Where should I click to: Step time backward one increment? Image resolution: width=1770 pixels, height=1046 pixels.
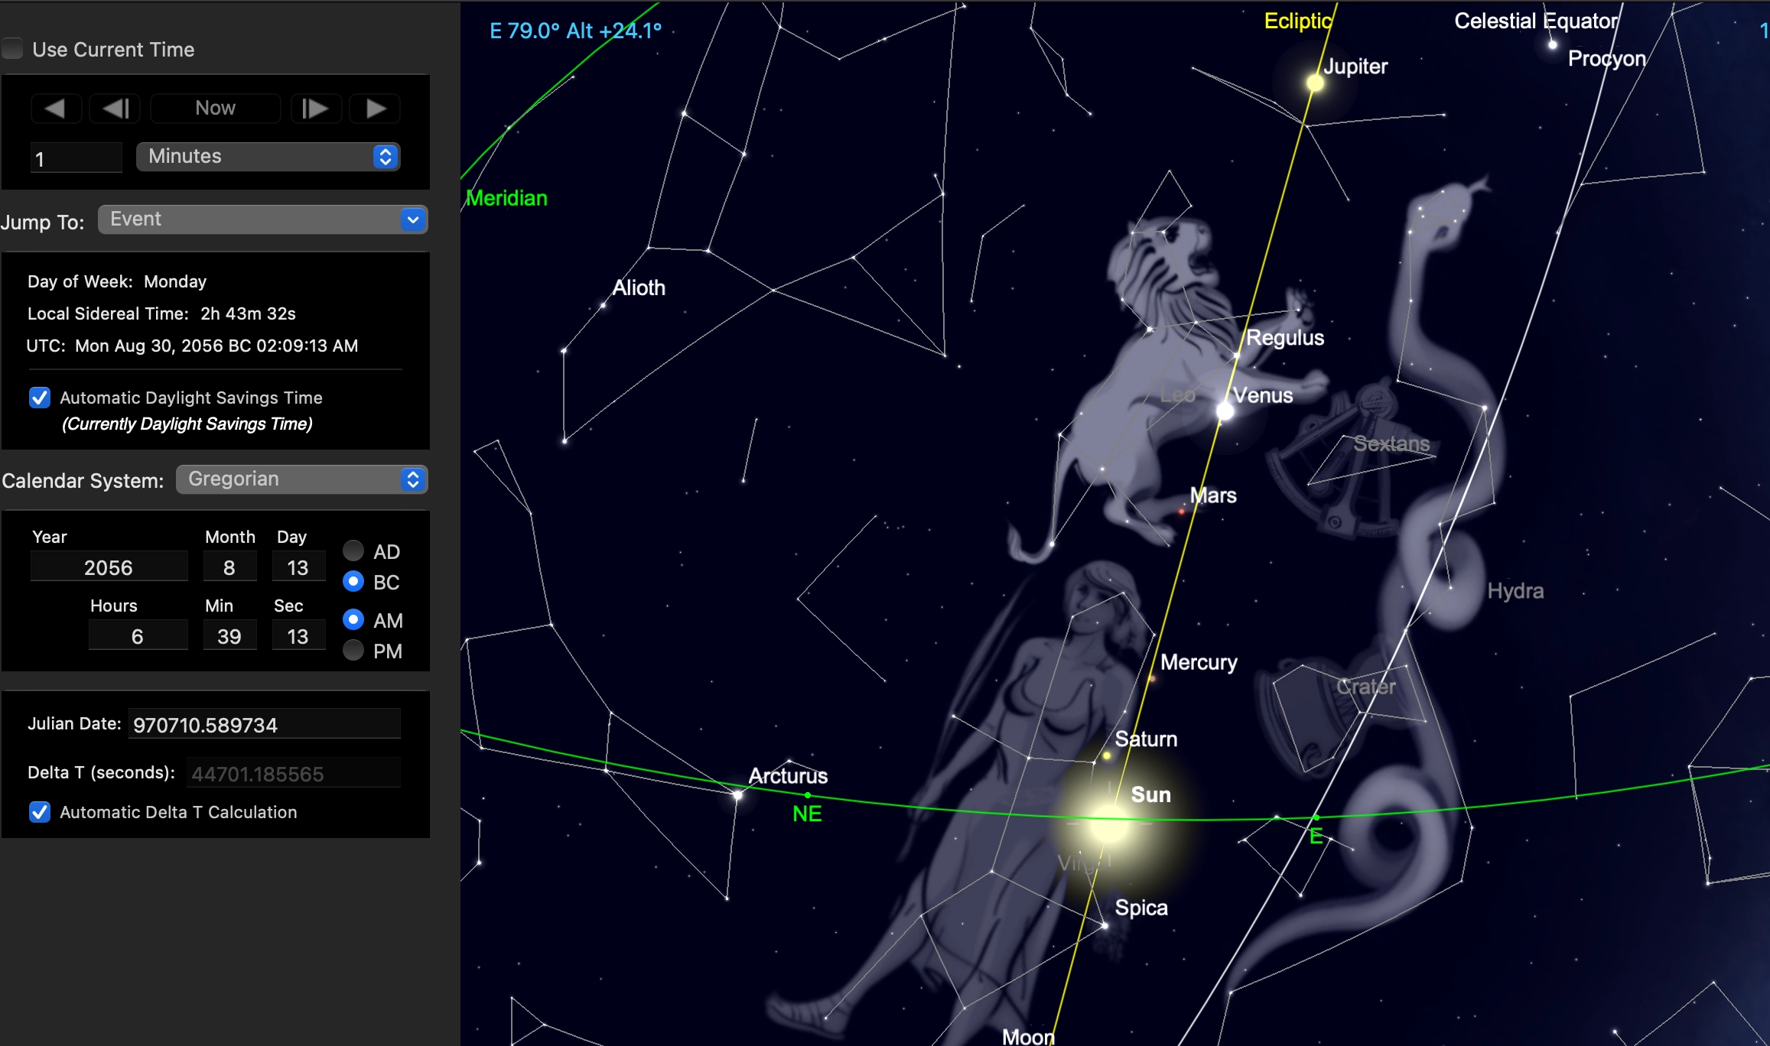point(115,109)
